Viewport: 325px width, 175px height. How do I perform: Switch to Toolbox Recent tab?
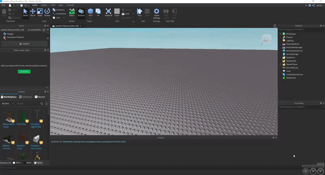(x=40, y=97)
